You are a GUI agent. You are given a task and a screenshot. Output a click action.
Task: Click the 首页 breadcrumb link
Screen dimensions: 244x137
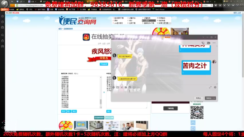60,29
